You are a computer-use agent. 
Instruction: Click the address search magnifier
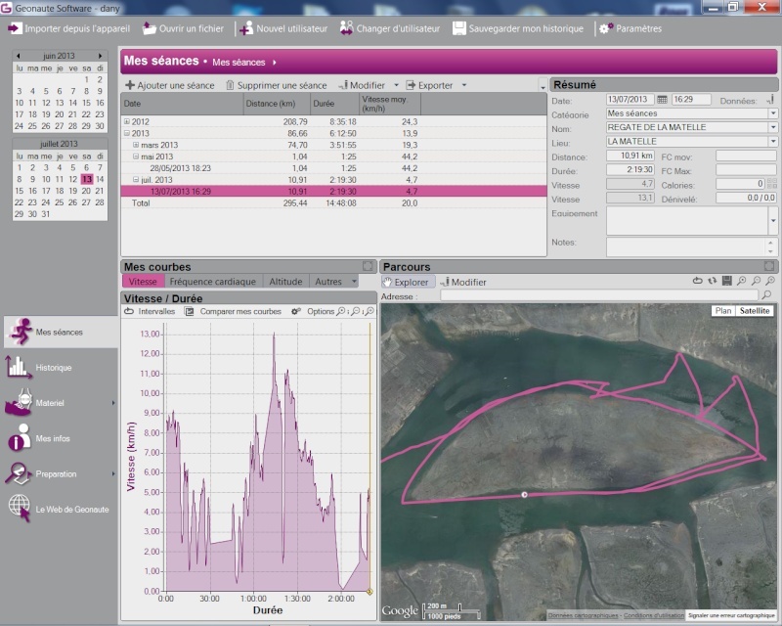767,295
